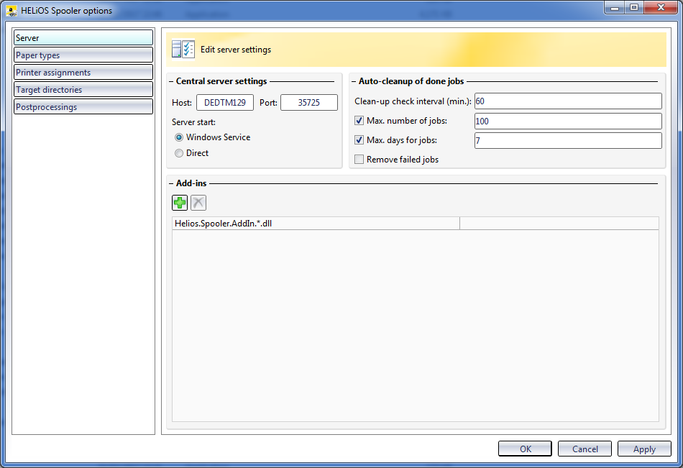
Task: Select the Direct server start option
Action: (x=178, y=153)
